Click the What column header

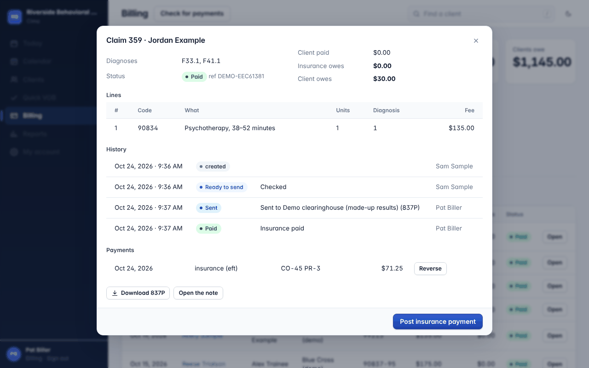pos(192,110)
